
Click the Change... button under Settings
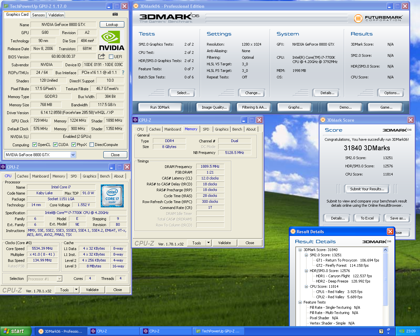click(253, 93)
